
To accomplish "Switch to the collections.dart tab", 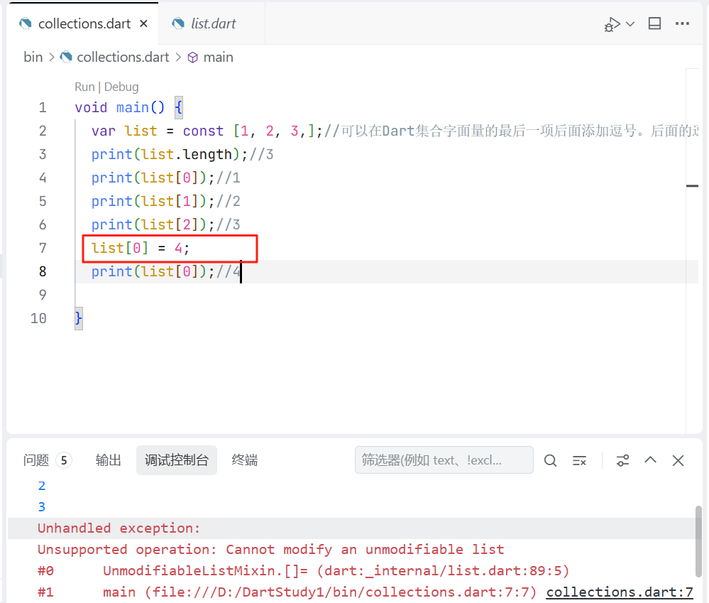I will 84,23.
